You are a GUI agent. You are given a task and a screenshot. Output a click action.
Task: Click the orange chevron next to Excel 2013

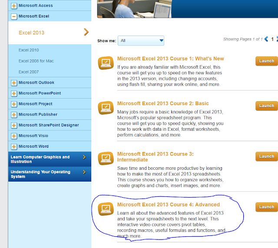coord(86,32)
